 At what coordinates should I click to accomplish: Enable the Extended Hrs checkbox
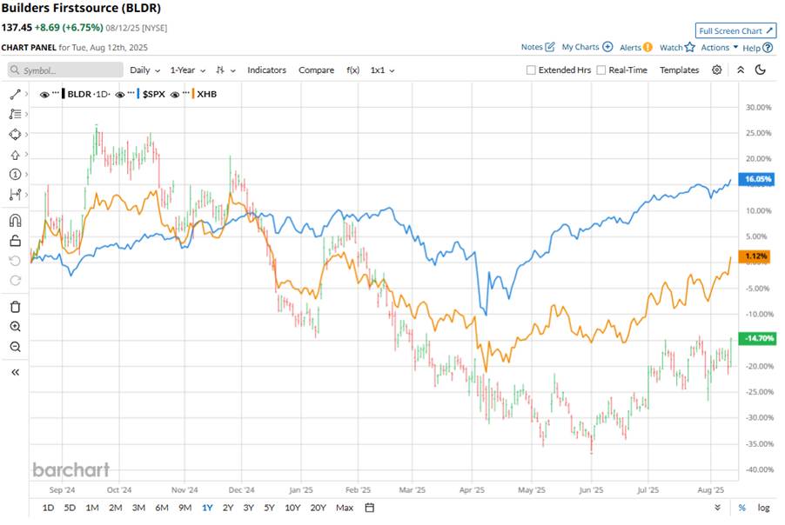coord(531,70)
